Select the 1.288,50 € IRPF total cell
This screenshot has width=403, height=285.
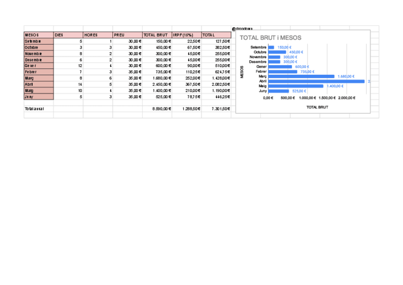click(x=186, y=109)
